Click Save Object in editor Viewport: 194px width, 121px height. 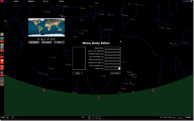coord(115,73)
